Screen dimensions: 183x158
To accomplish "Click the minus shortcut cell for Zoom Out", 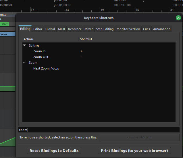I will click(81, 57).
